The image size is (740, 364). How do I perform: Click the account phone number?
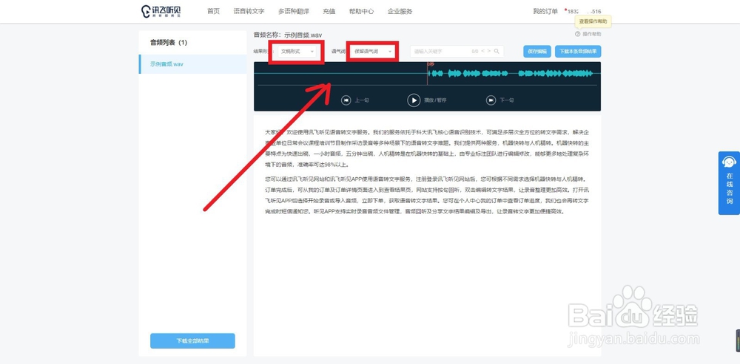coord(585,11)
